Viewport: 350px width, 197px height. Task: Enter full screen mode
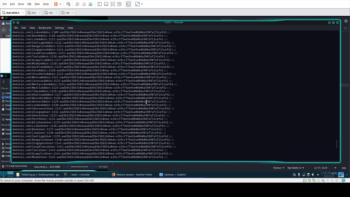click(x=113, y=4)
